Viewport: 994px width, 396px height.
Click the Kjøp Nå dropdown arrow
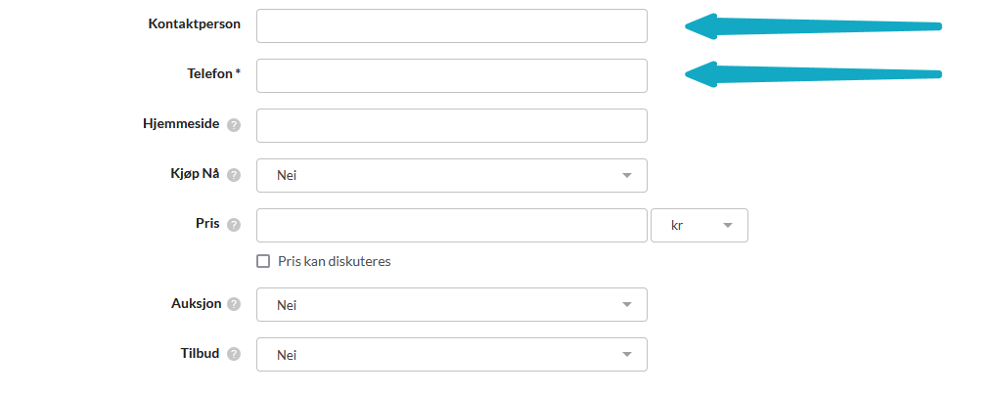click(x=627, y=176)
